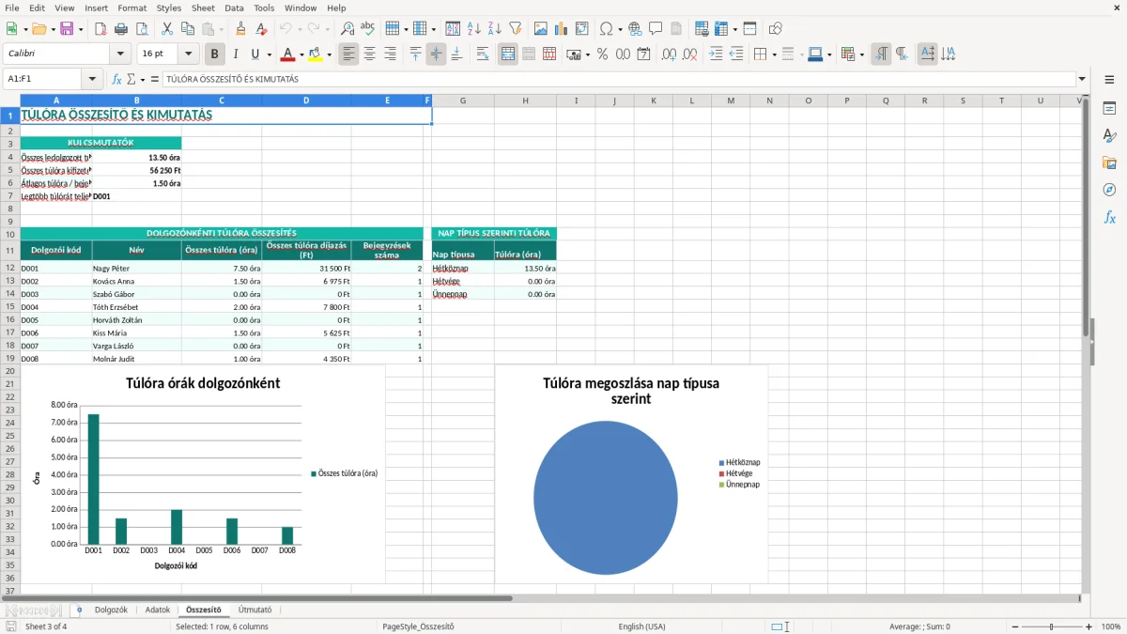Viewport: 1127px width, 634px height.
Task: Toggle Wrap Text
Action: click(483, 54)
